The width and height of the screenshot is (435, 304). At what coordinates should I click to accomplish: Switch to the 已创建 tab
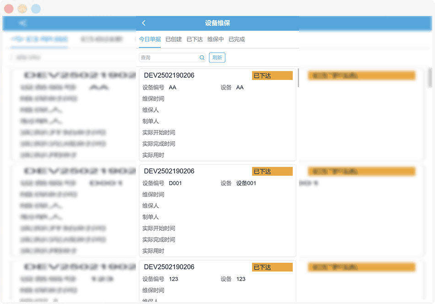coord(174,39)
